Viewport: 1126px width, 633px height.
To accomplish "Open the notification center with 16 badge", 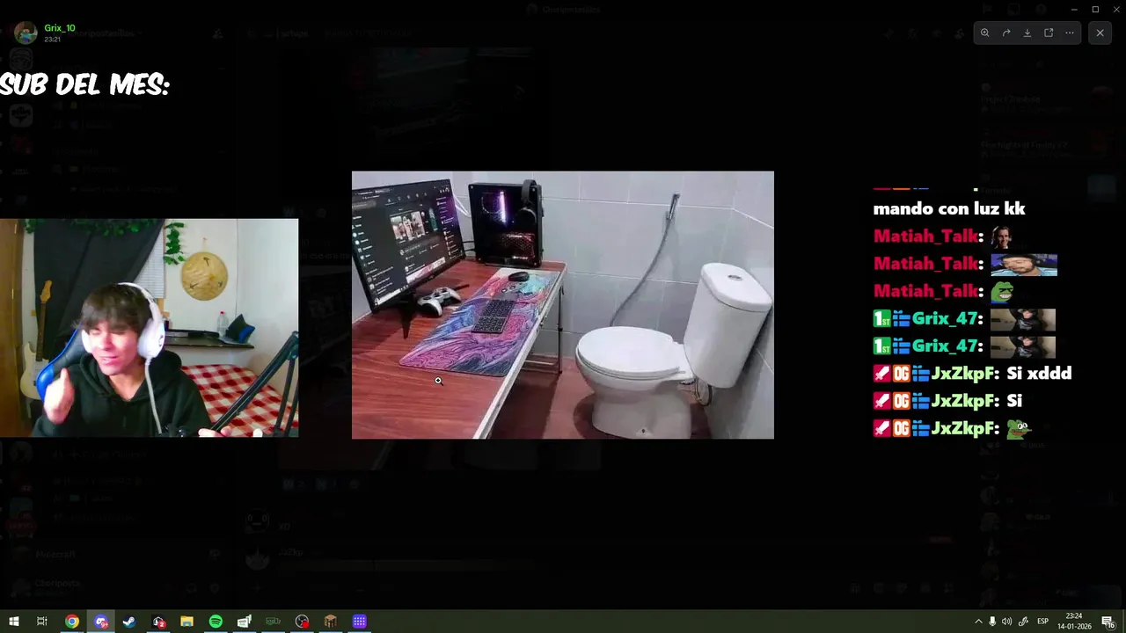I will pyautogui.click(x=1108, y=622).
